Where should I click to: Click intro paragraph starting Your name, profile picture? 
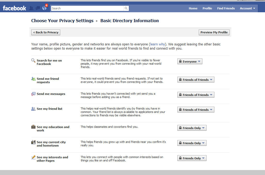pyautogui.click(x=126, y=46)
